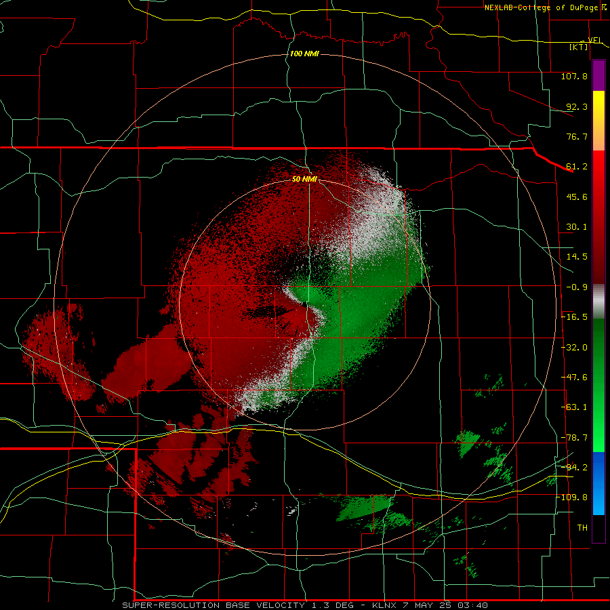This screenshot has height=610, width=610.
Task: Click the 100 NMI range ring label
Action: 304,54
